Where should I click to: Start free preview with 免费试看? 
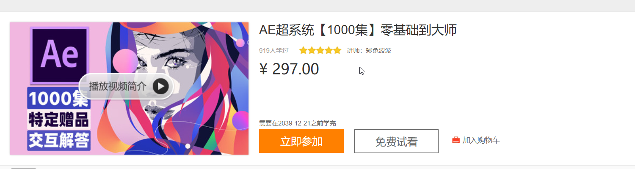click(x=396, y=141)
